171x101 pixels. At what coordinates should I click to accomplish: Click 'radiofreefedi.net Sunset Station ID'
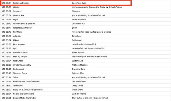coord(88,48)
